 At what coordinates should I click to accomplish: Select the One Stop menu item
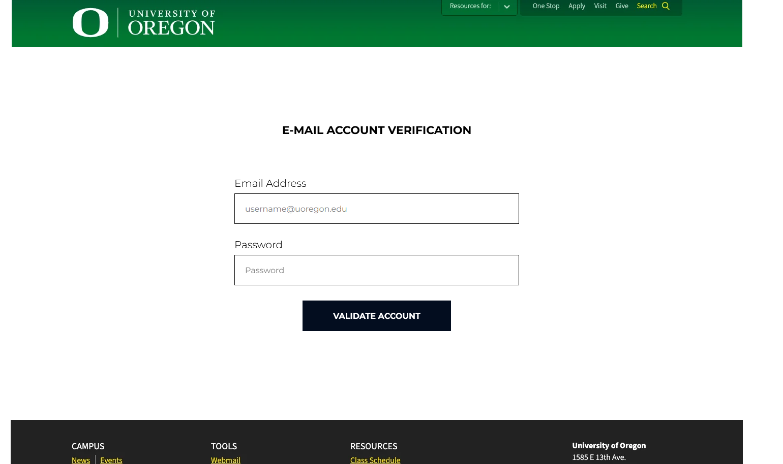[x=546, y=6]
